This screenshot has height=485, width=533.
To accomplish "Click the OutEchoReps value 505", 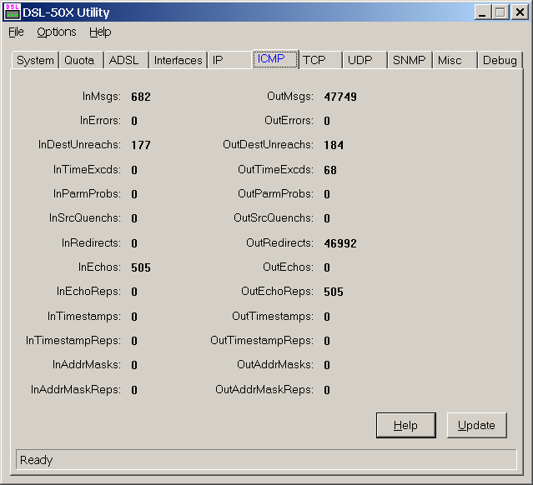I will click(x=334, y=292).
